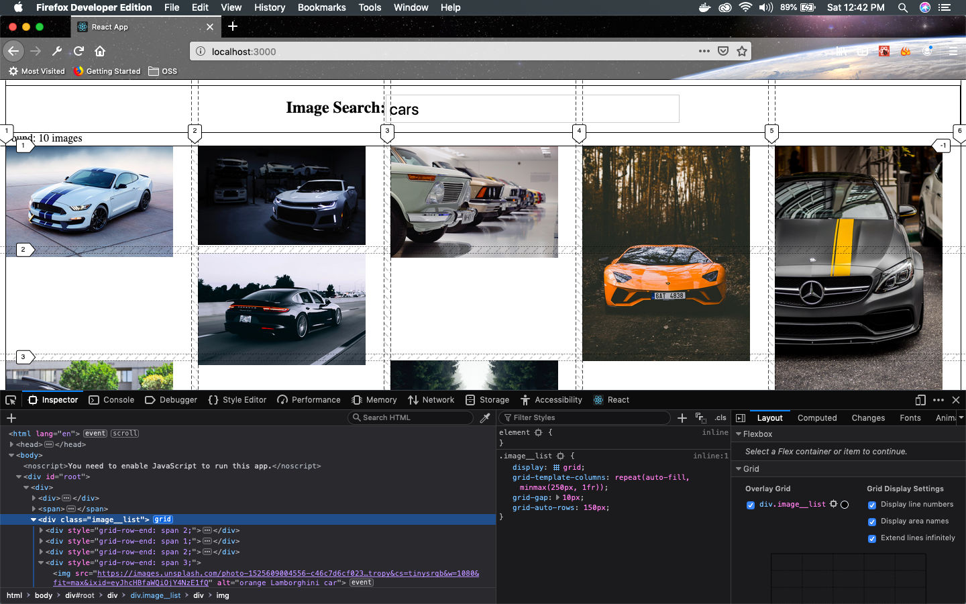Collapse the three-pane inspector sidebar icon

[x=741, y=417]
